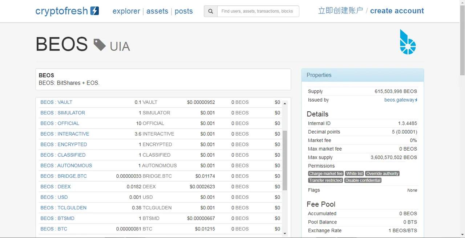Screen dimensions: 465x238
Task: Click the Chinese create account link
Action: tap(340, 11)
